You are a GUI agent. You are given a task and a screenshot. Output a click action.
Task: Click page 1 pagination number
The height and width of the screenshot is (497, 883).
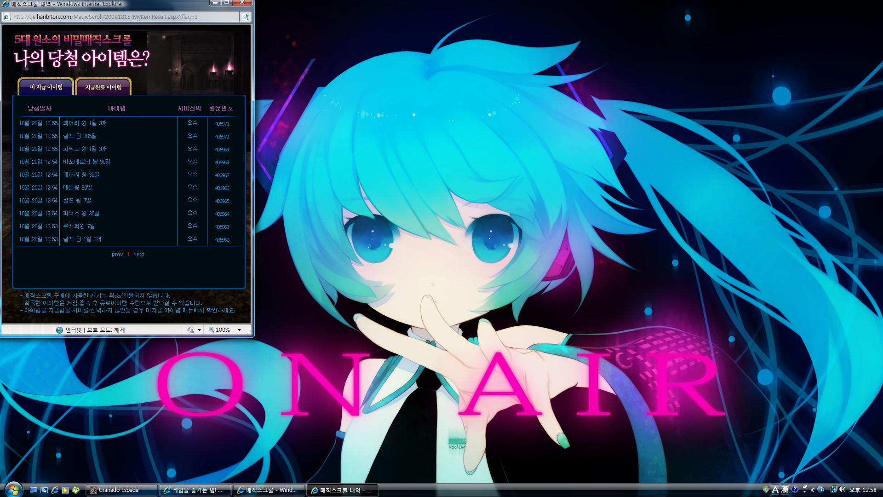pyautogui.click(x=128, y=254)
